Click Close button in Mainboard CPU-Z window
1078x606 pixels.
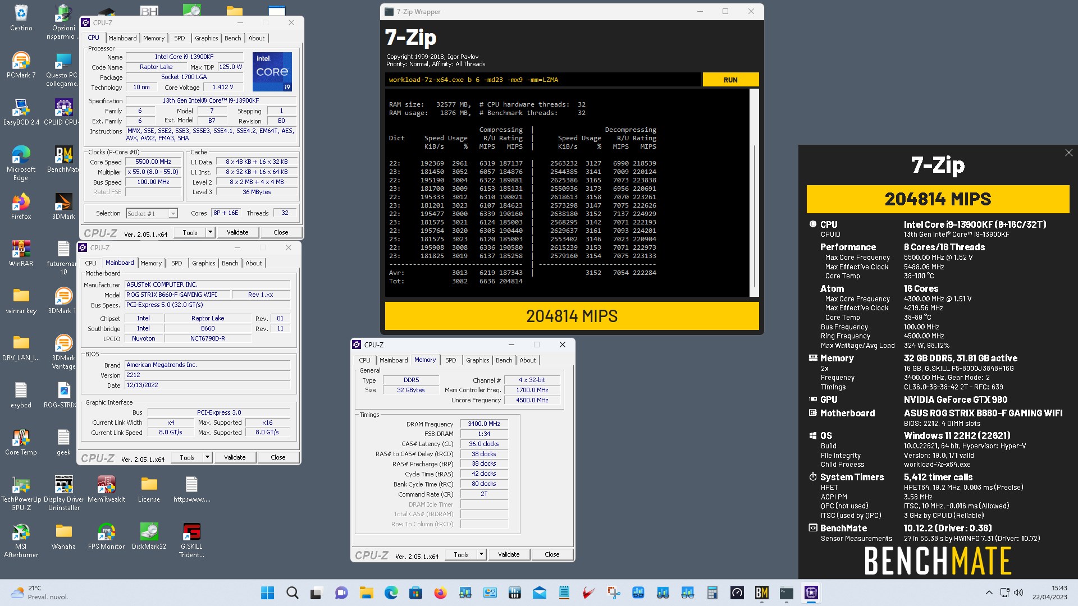pyautogui.click(x=278, y=457)
